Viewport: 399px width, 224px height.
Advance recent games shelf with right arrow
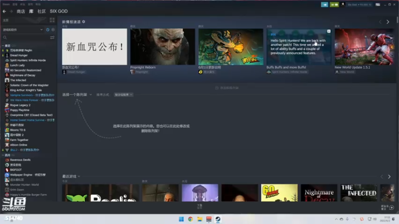pos(389,177)
